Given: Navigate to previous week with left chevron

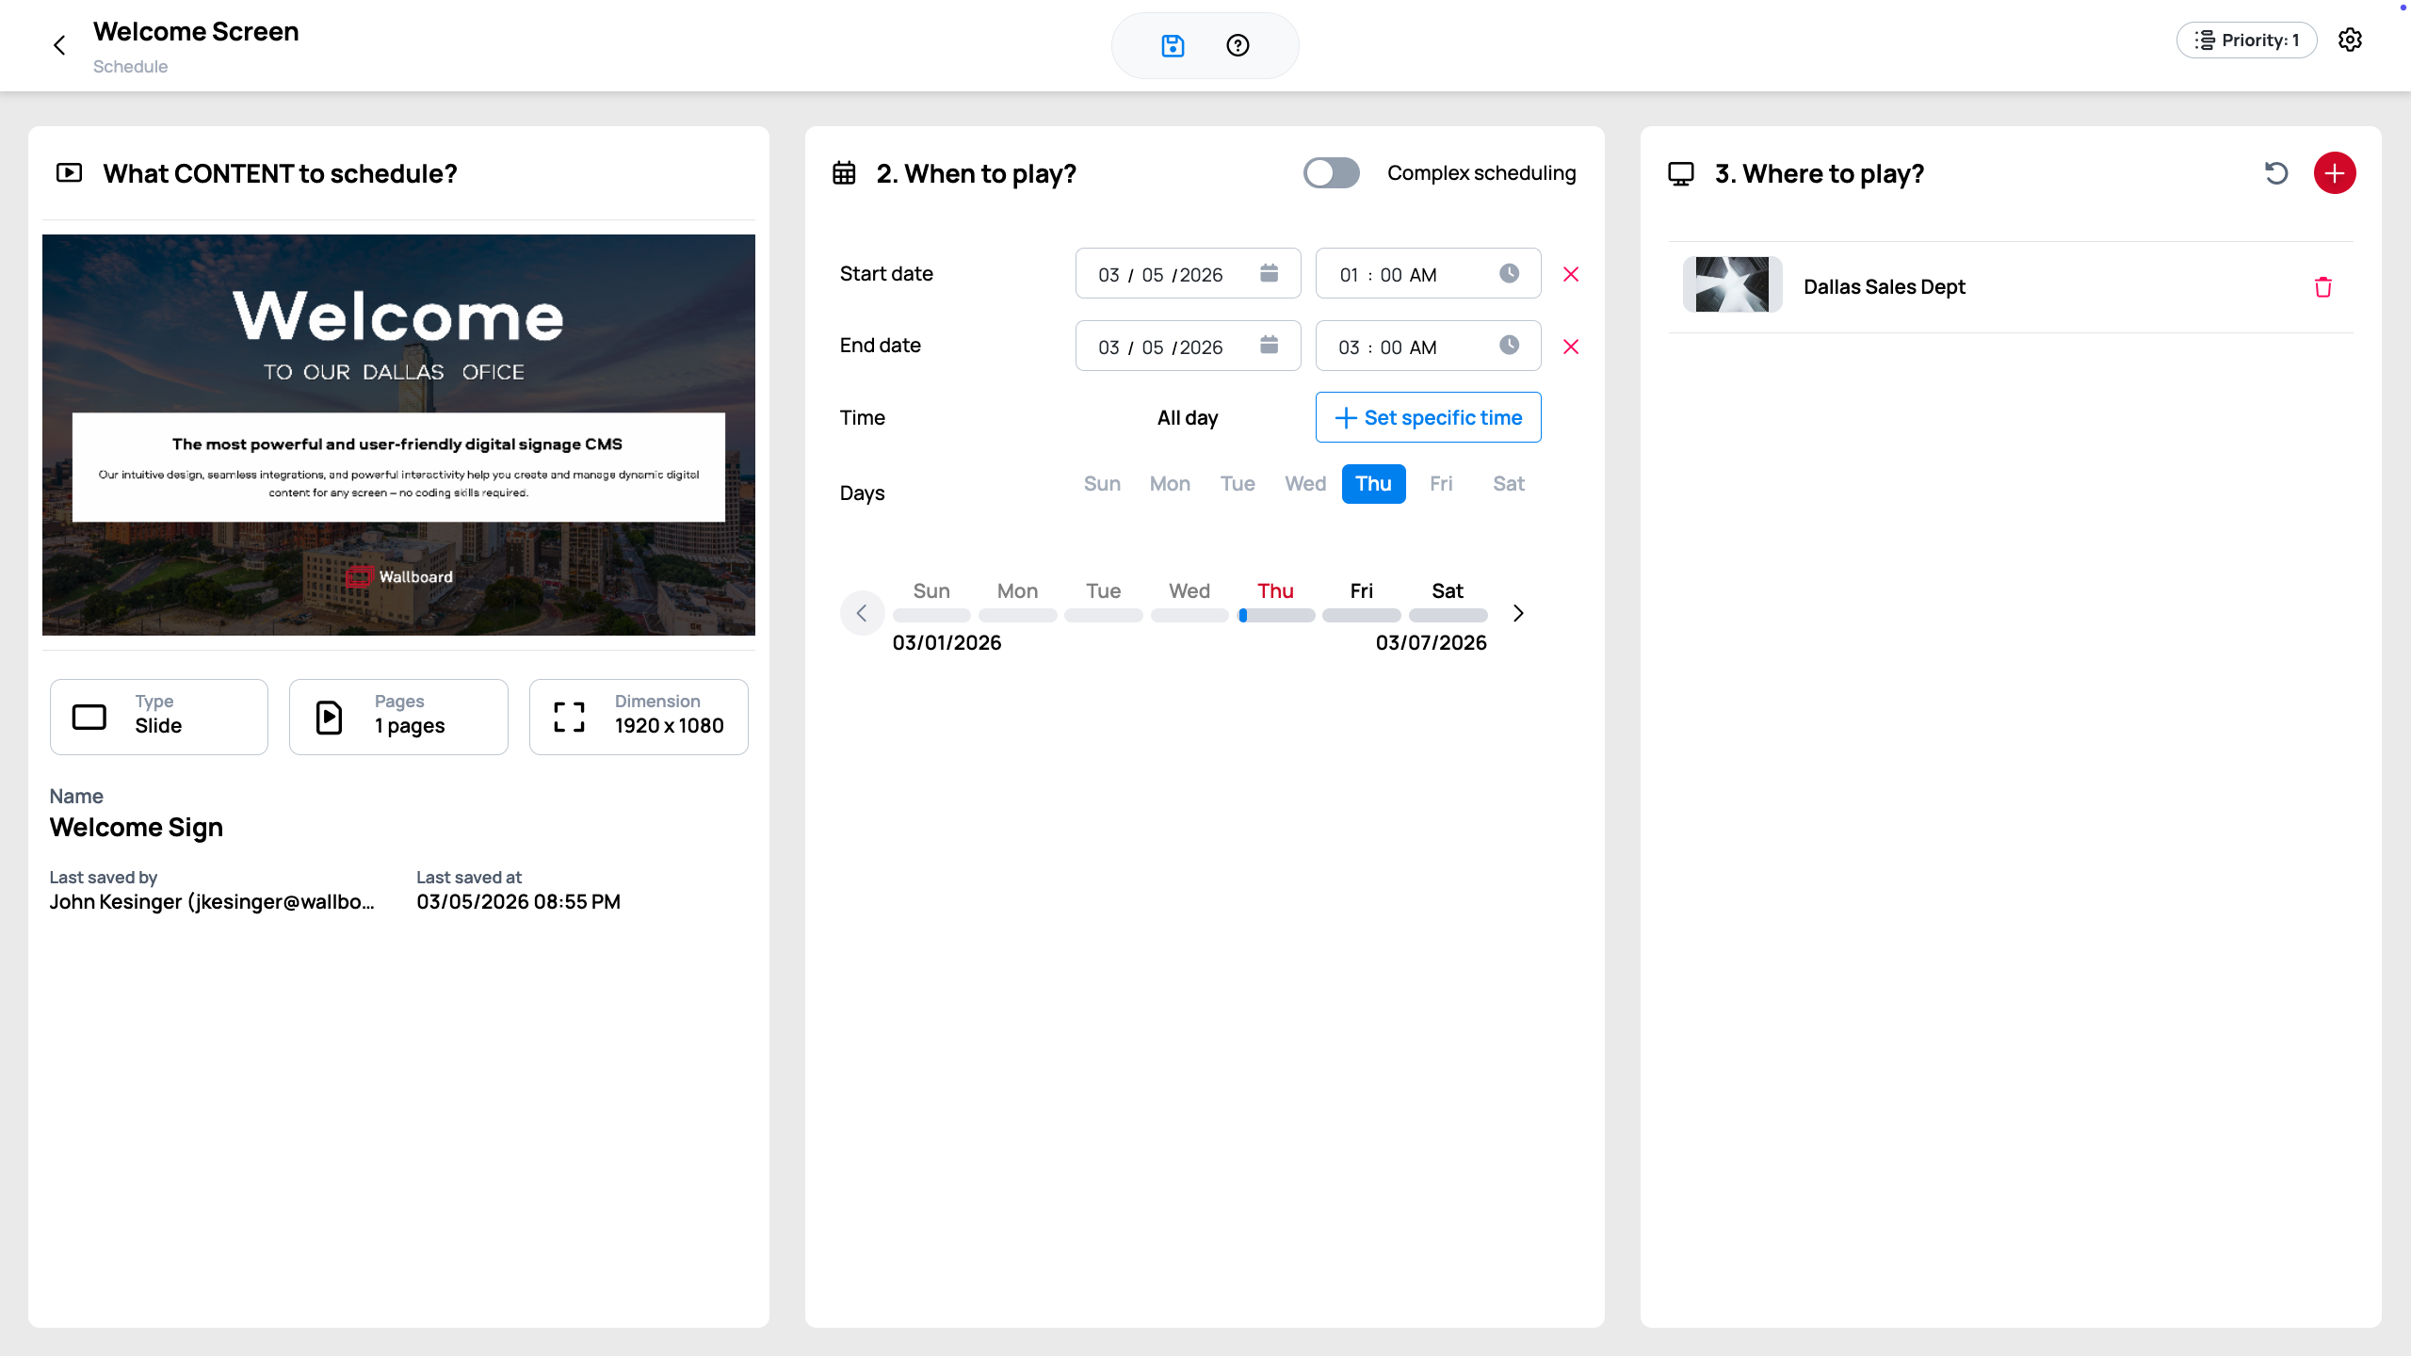Looking at the screenshot, I should [862, 613].
